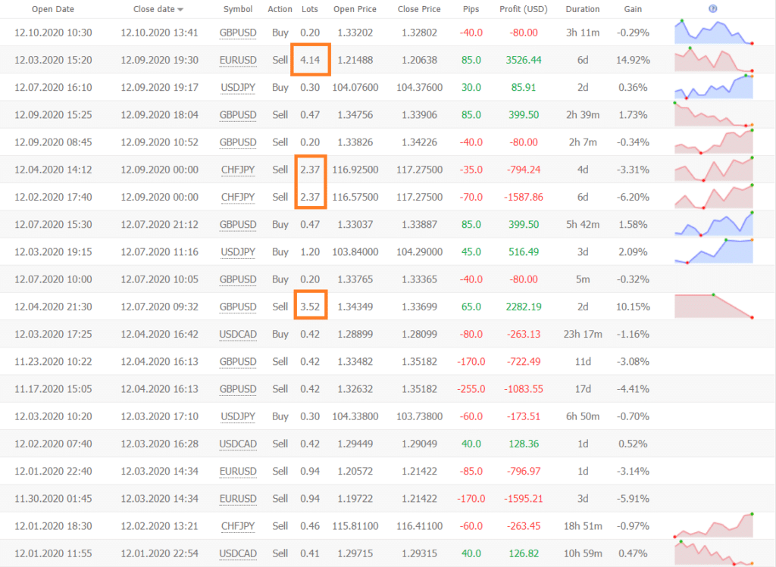Sort the table by Symbol column
Viewport: 776px width, 567px height.
237,9
